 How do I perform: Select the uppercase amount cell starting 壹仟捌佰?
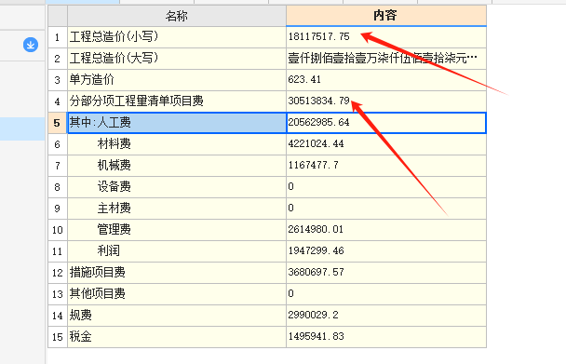click(386, 59)
